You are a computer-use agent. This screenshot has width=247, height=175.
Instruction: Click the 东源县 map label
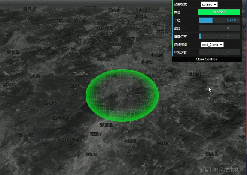(x=106, y=125)
